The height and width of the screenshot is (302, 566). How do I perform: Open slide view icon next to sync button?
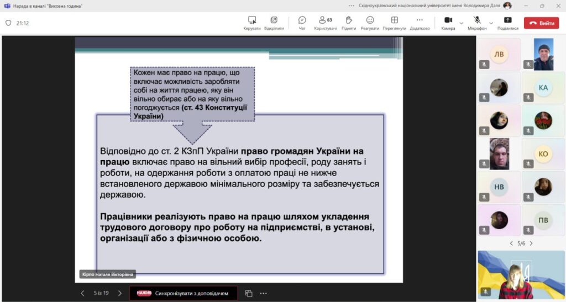point(249,293)
